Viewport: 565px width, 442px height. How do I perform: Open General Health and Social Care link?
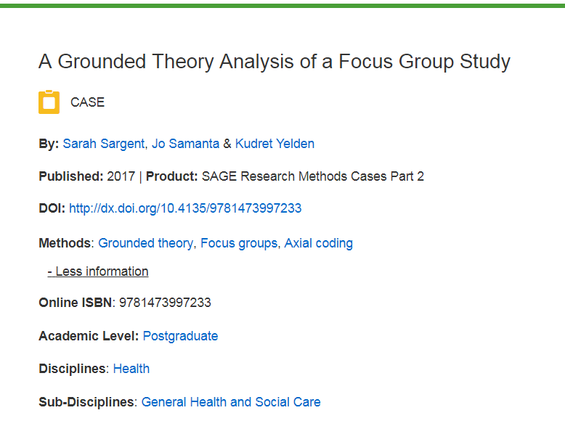tap(231, 402)
